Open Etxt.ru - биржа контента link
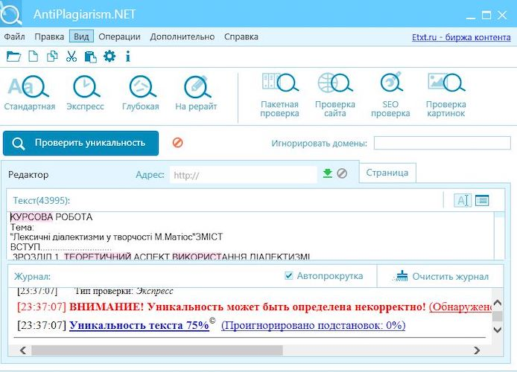Image resolution: width=517 pixels, height=372 pixels. click(461, 37)
